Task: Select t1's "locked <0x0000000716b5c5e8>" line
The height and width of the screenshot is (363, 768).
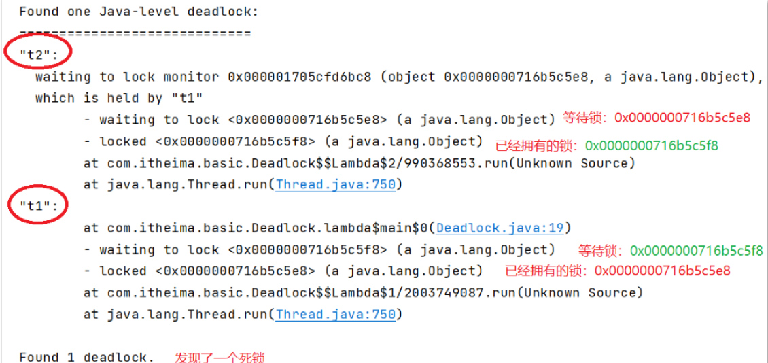Action: (283, 271)
